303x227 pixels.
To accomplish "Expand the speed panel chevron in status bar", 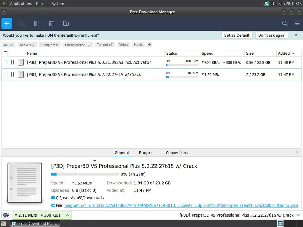I will [x=67, y=215].
